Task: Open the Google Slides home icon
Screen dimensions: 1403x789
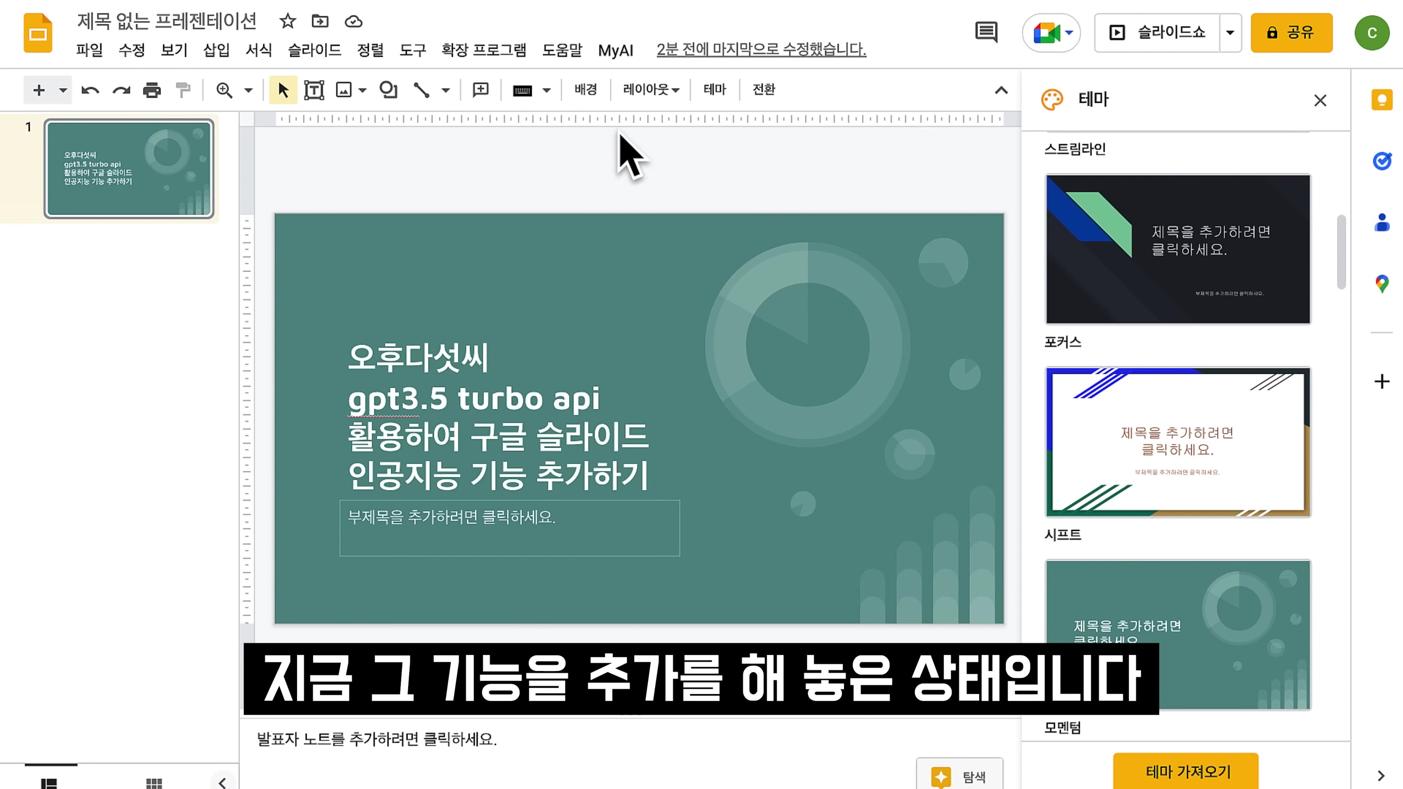Action: (38, 34)
